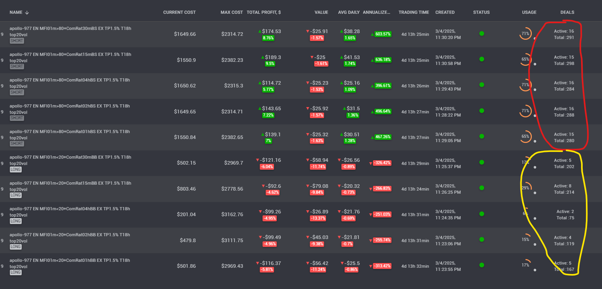Sort table by TOTAL PROFIT, $ column
Image resolution: width=602 pixels, height=289 pixels.
264,12
